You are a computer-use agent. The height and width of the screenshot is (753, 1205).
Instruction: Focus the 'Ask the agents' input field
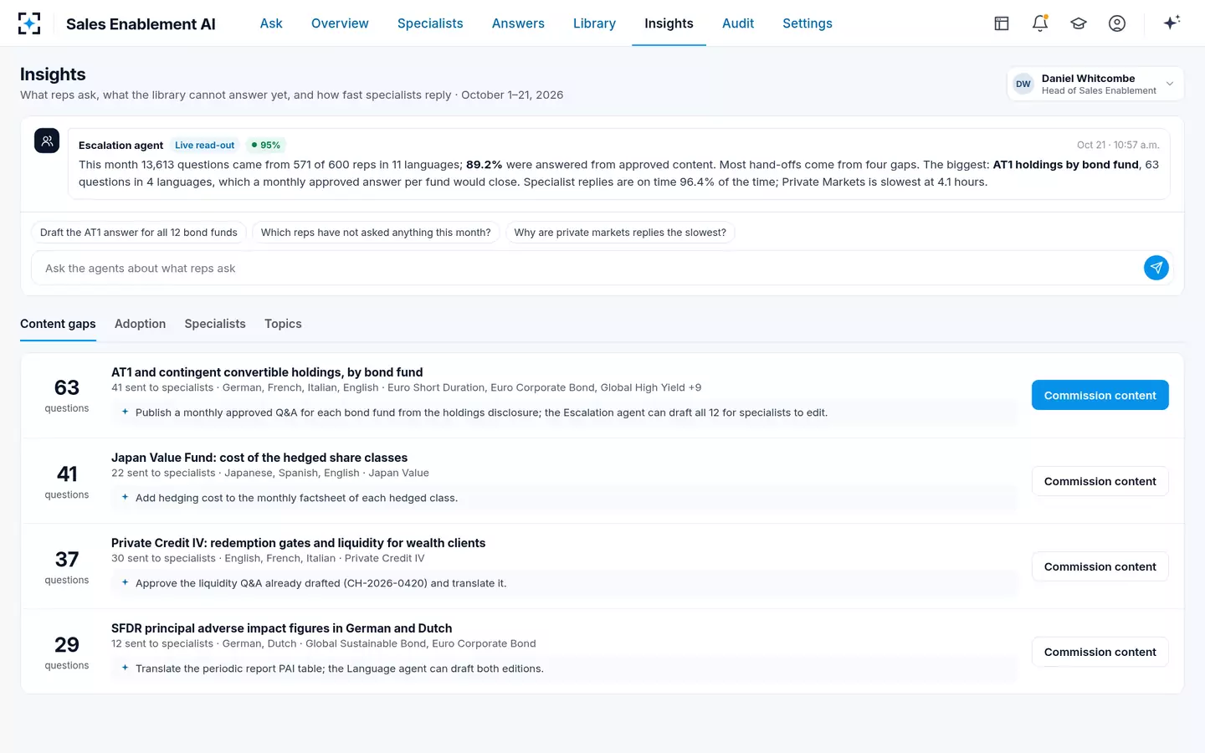coord(586,268)
